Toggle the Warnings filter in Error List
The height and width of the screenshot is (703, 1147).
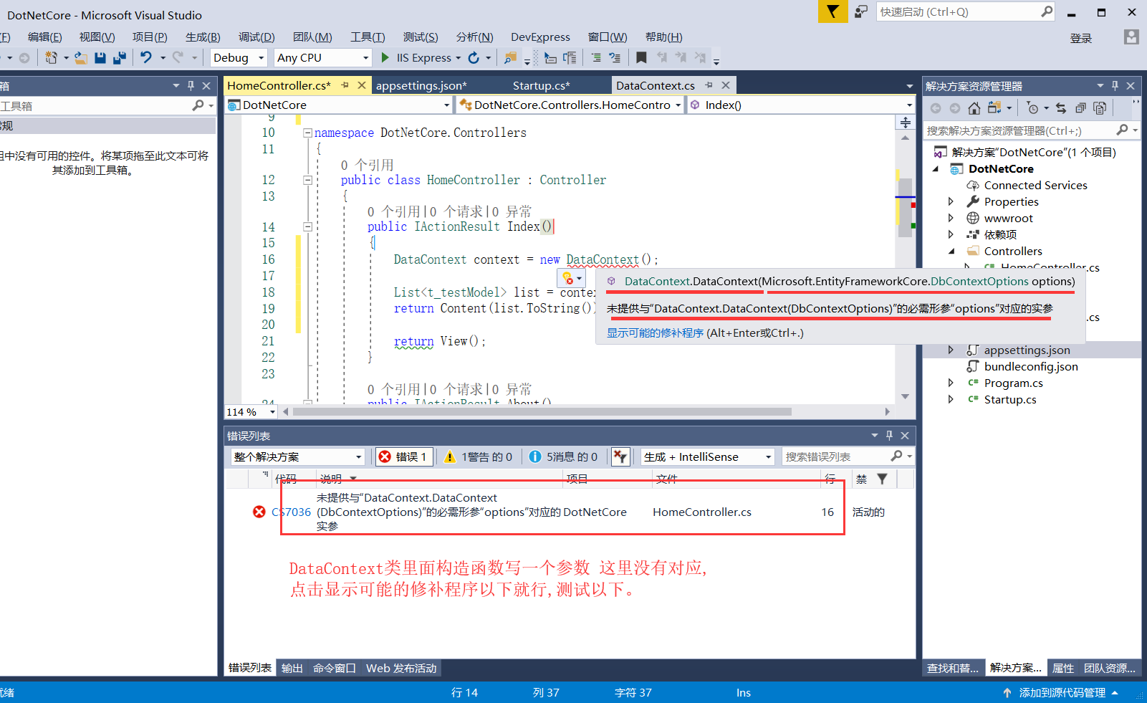pyautogui.click(x=479, y=456)
